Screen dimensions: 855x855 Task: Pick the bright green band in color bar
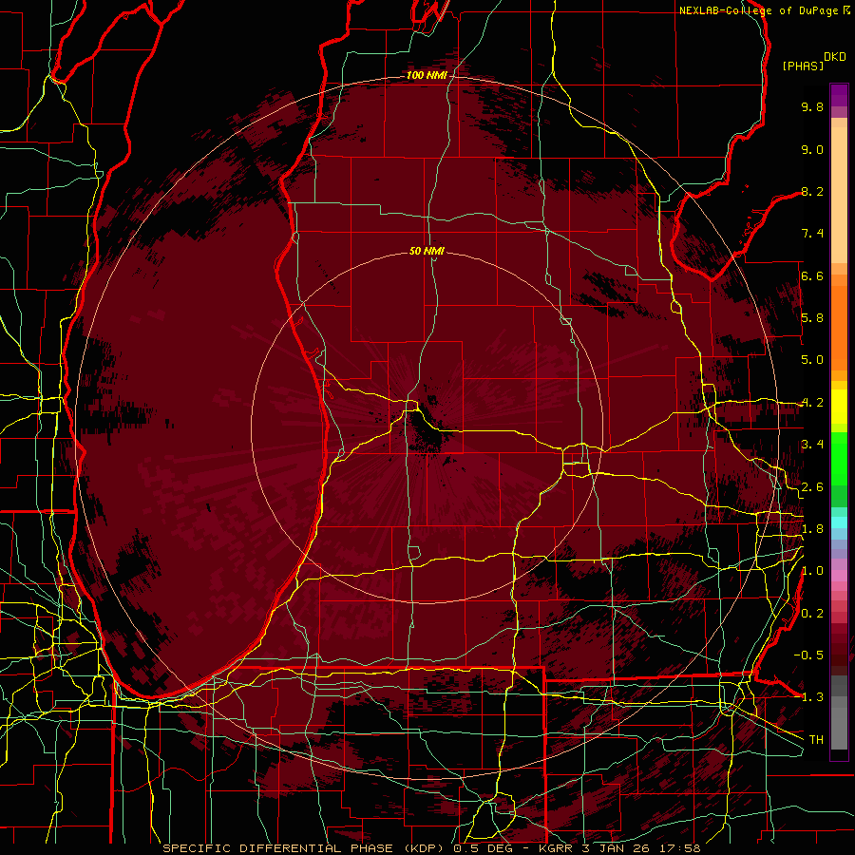[839, 459]
